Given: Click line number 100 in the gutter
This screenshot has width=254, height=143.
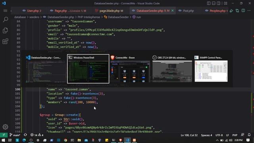Looking at the screenshot, I should pos(17,89).
